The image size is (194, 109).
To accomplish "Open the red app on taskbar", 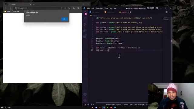I will tap(111, 107).
